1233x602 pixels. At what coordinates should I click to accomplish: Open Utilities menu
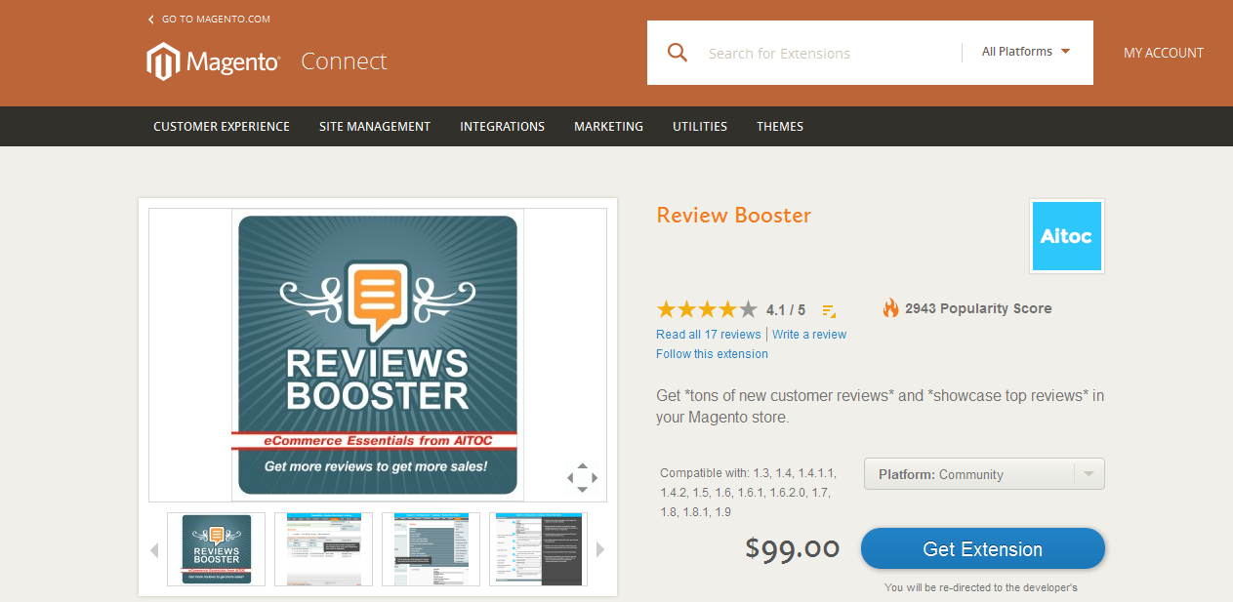[x=700, y=127]
